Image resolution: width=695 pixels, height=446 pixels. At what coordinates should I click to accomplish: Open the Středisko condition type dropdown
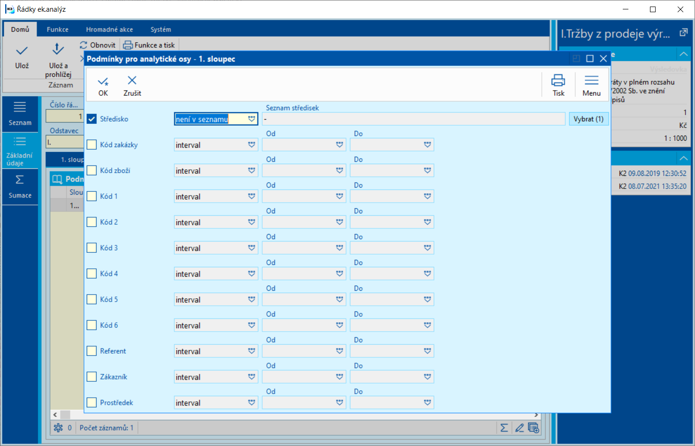[x=252, y=119]
